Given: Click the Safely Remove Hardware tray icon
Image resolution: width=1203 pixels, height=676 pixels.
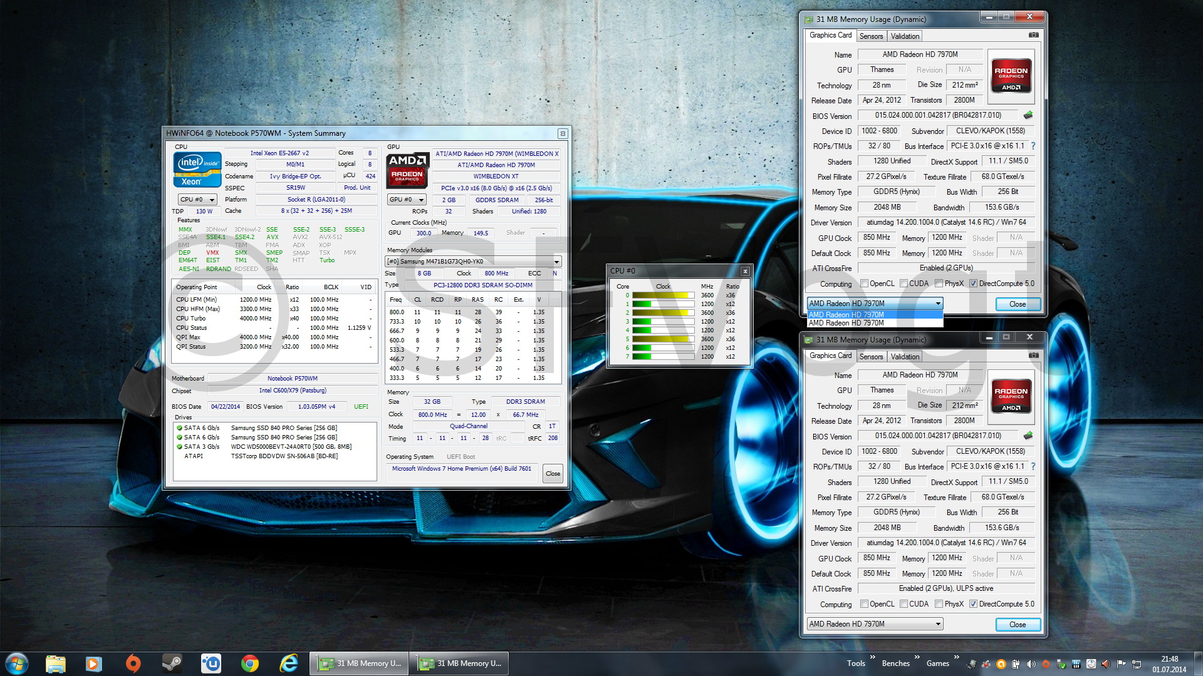Looking at the screenshot, I should pos(1061,664).
